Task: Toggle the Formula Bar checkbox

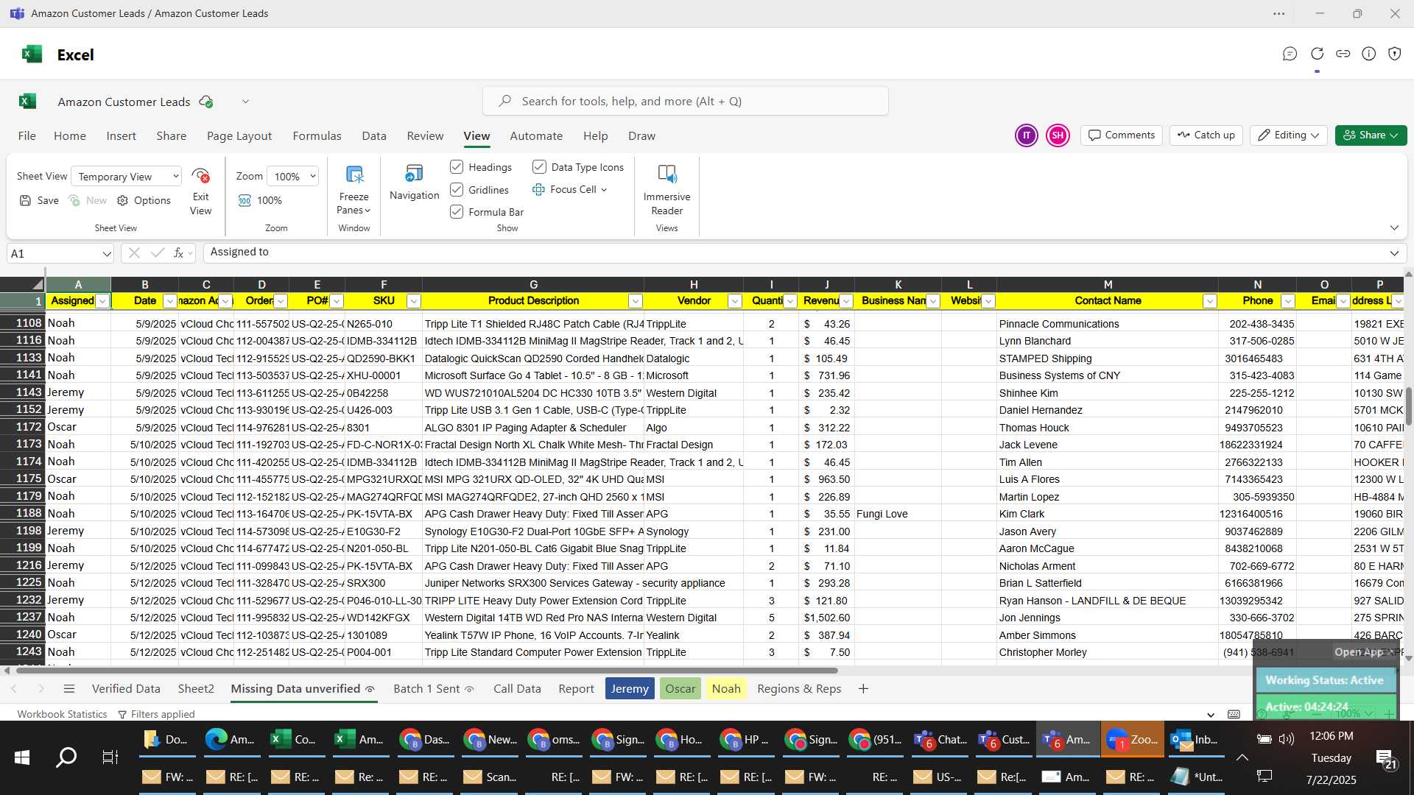Action: coord(457,212)
